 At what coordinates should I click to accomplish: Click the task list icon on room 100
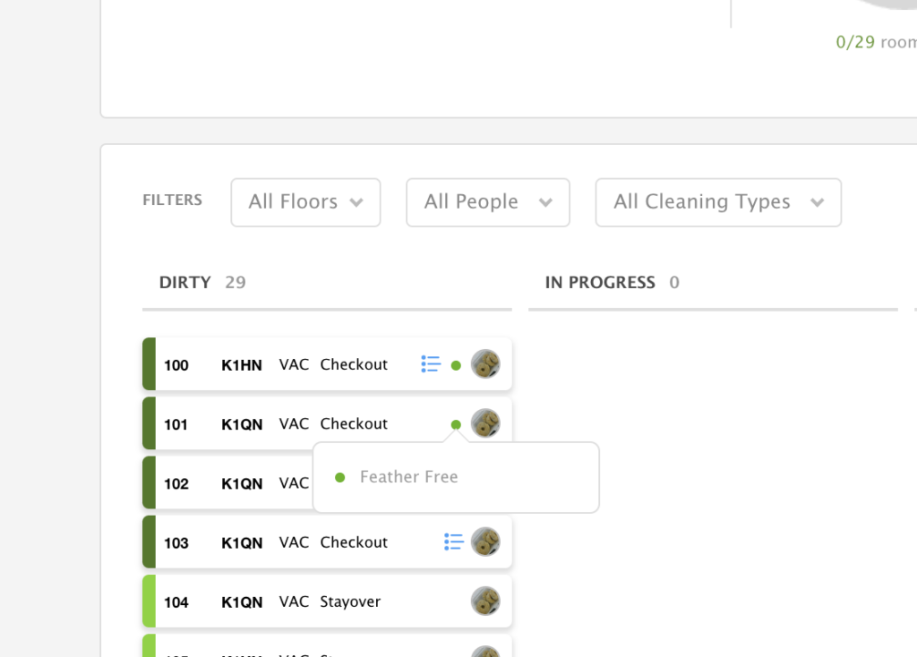[431, 364]
